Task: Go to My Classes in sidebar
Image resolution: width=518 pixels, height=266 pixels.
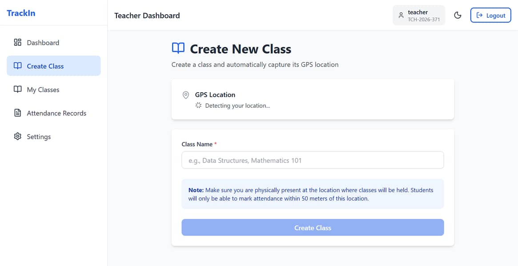Action: [43, 90]
